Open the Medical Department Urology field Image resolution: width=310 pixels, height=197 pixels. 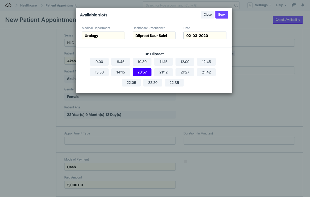(x=103, y=36)
